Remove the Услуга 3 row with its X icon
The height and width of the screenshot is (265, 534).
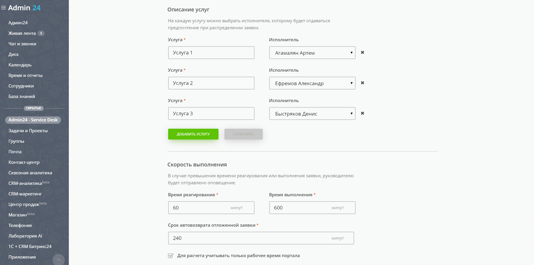click(362, 113)
